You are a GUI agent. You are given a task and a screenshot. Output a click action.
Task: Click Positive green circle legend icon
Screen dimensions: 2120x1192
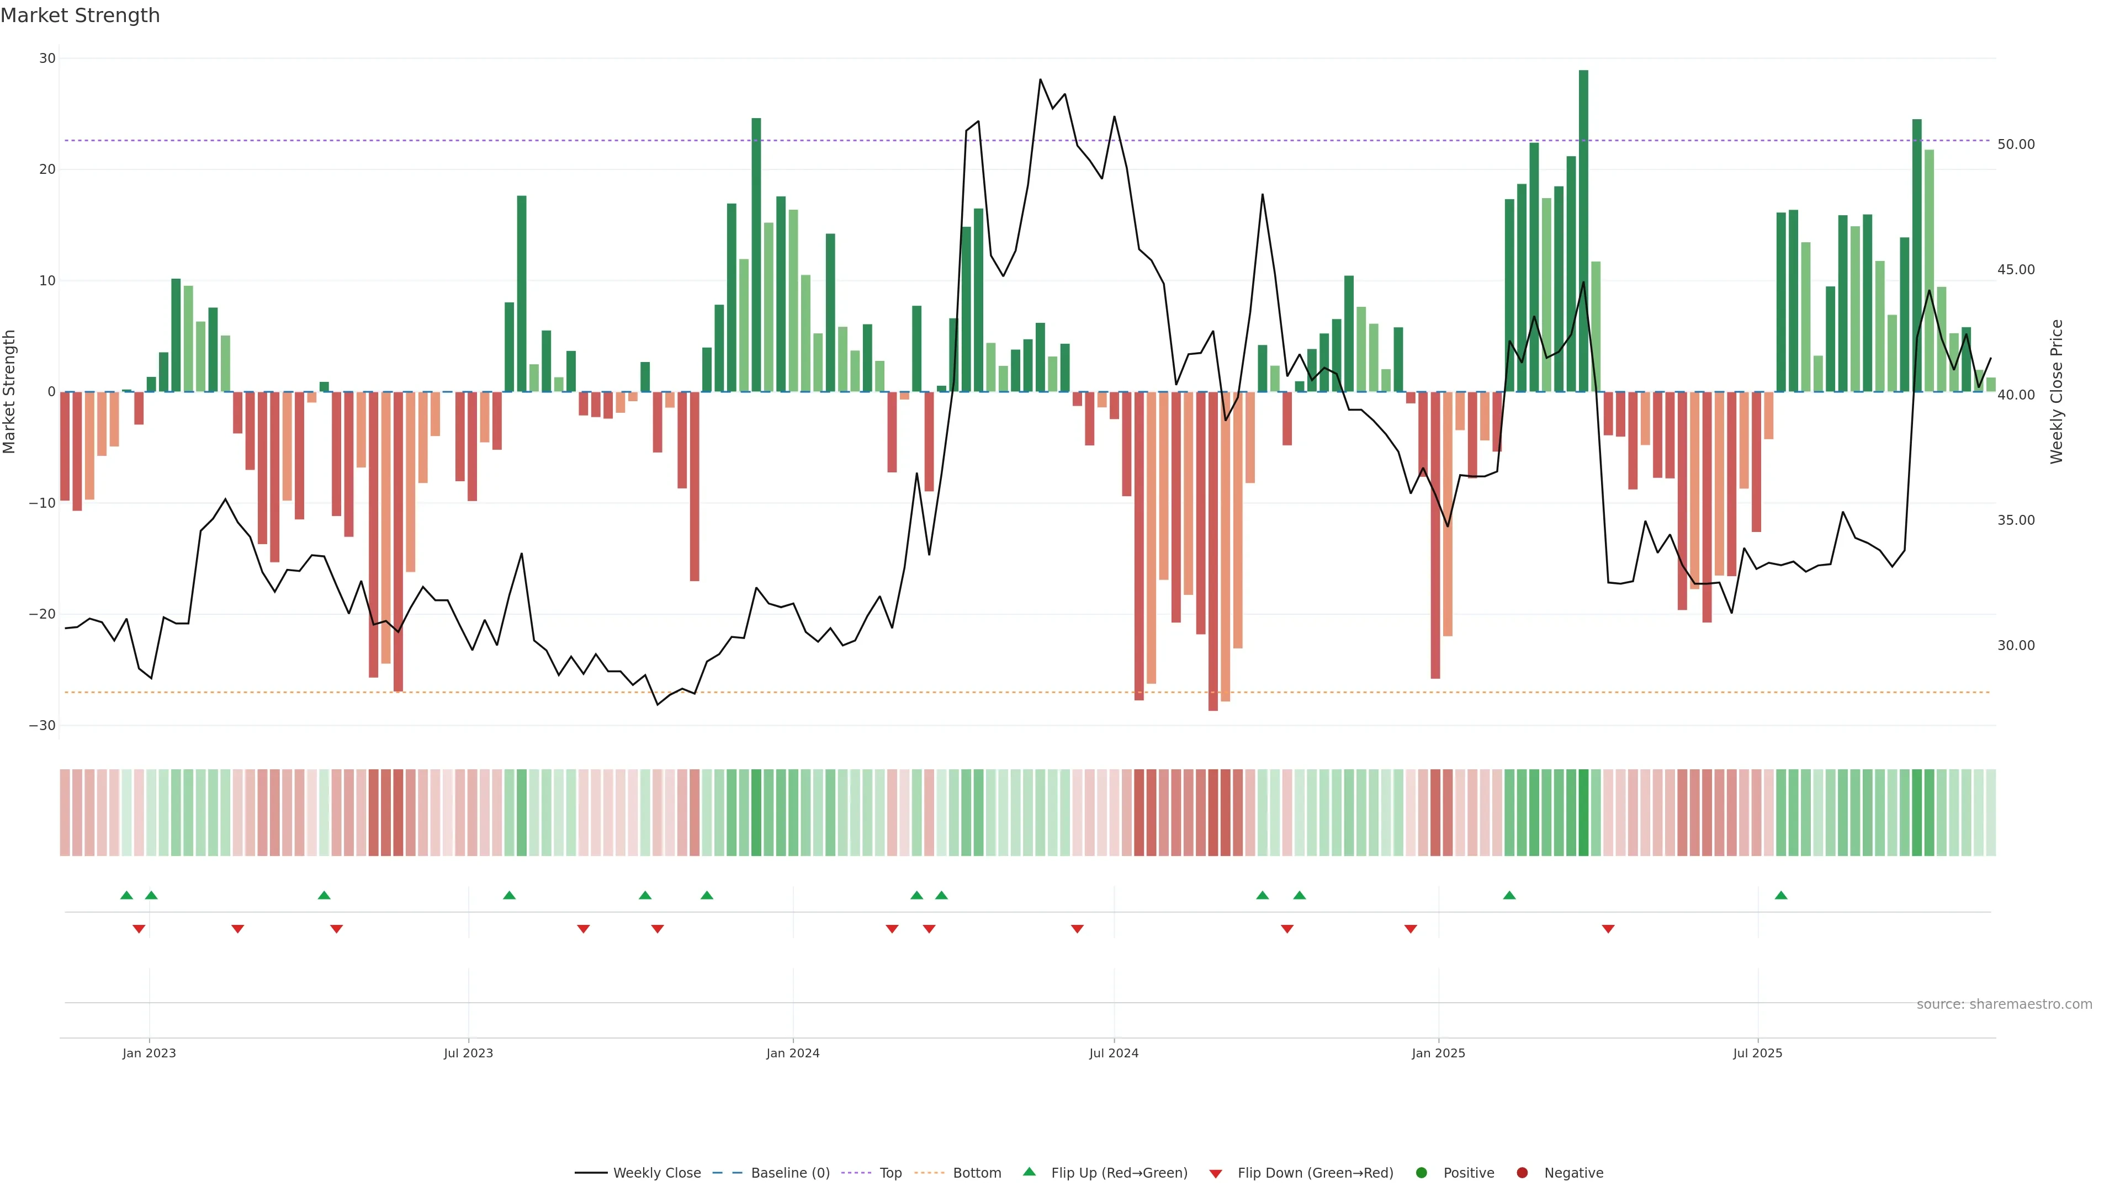pos(1421,1172)
